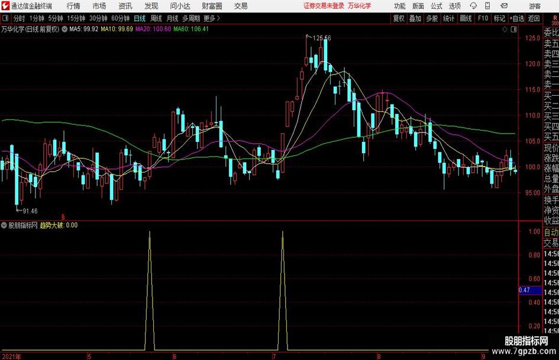Expand 更多 period options
This screenshot has height=360, width=559.
pos(212,18)
